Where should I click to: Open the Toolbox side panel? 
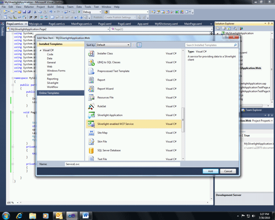click(2, 30)
